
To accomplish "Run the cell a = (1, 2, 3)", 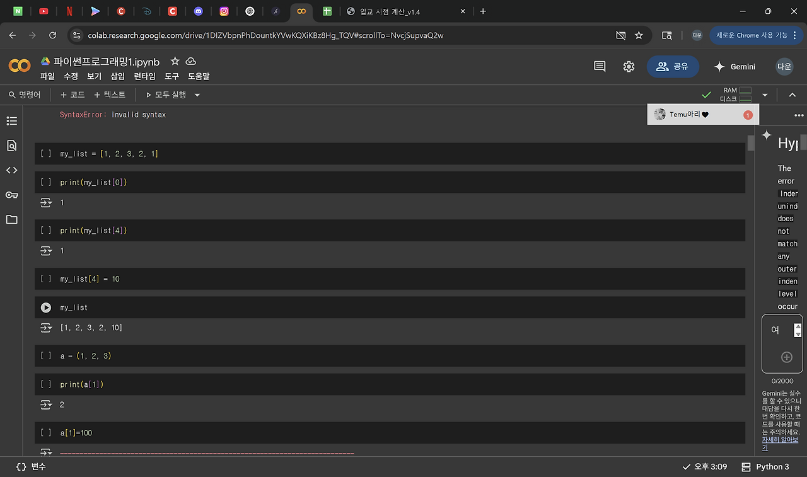I will [x=46, y=356].
